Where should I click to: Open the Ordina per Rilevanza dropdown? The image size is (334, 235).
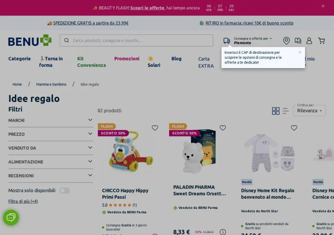pyautogui.click(x=310, y=110)
